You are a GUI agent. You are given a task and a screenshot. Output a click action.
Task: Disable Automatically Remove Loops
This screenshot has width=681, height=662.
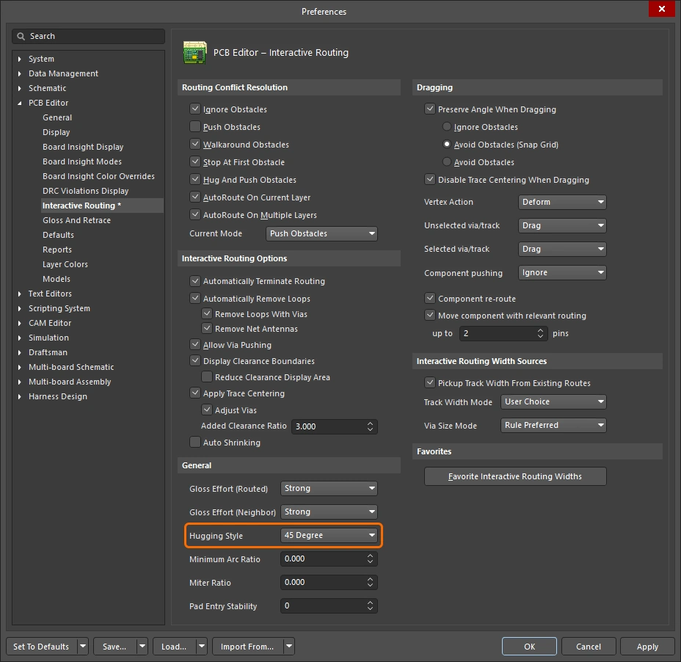coord(195,299)
